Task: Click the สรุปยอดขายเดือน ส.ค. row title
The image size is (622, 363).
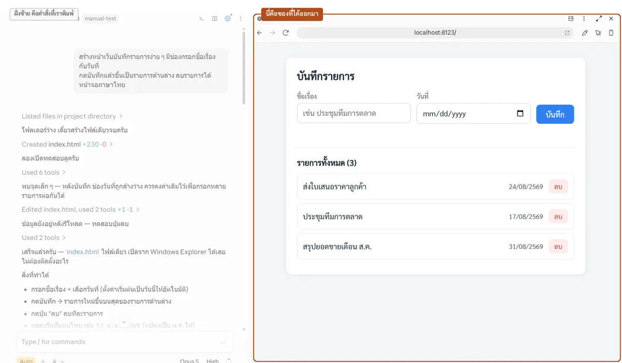Action: click(337, 247)
